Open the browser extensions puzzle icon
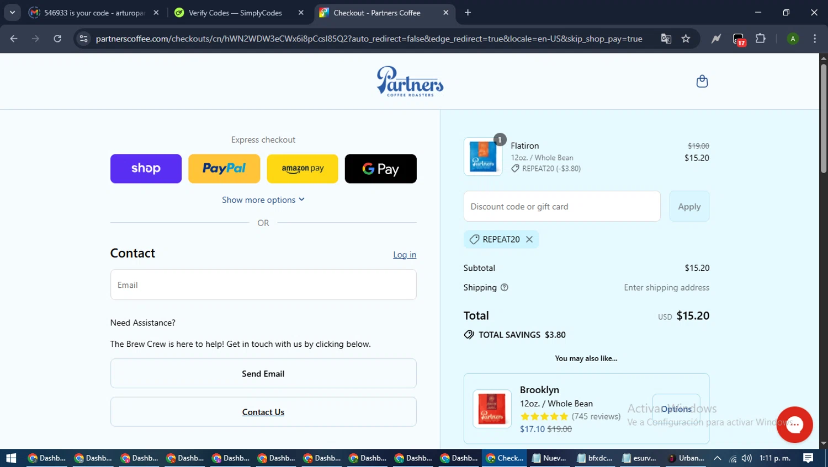The width and height of the screenshot is (828, 467). [761, 39]
